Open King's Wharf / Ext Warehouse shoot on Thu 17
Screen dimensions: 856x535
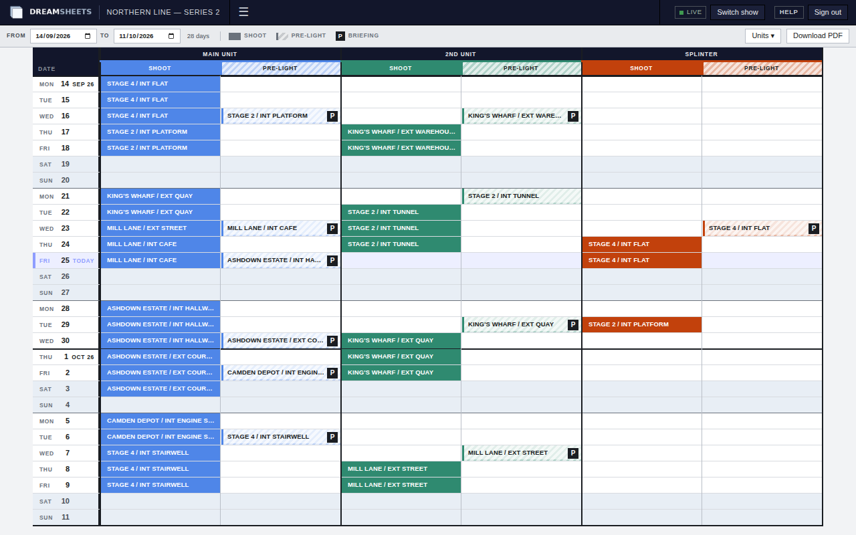(x=401, y=132)
